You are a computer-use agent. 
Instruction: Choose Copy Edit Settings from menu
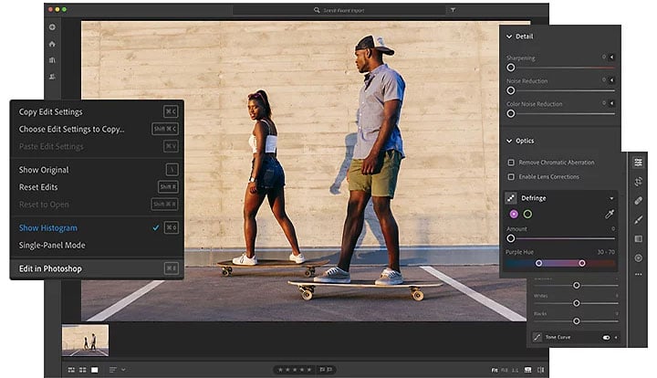point(51,112)
